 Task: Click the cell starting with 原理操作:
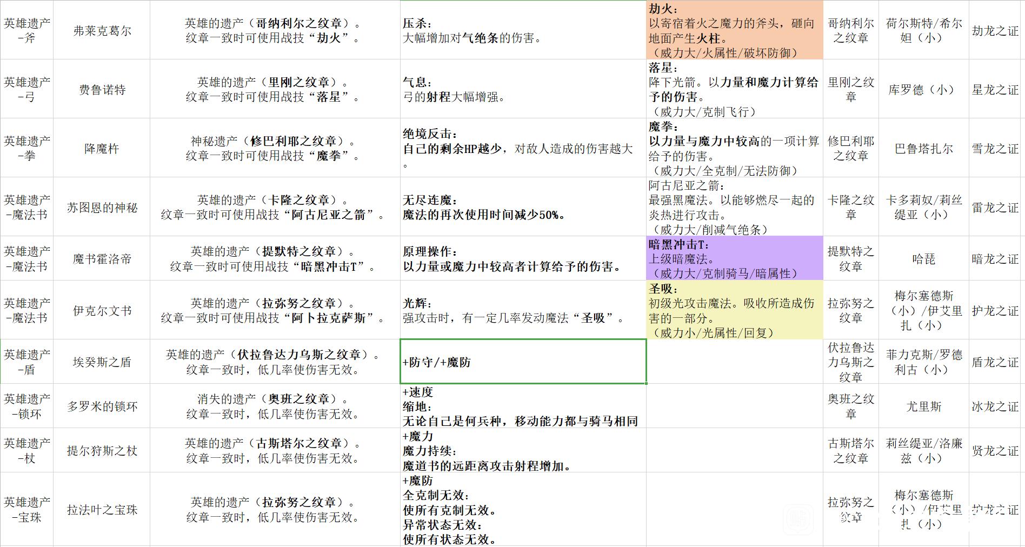click(x=523, y=258)
